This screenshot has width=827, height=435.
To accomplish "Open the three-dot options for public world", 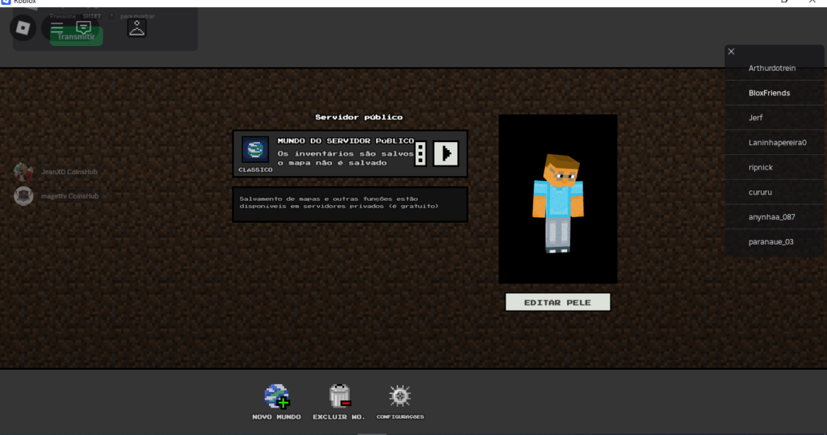I will click(420, 153).
